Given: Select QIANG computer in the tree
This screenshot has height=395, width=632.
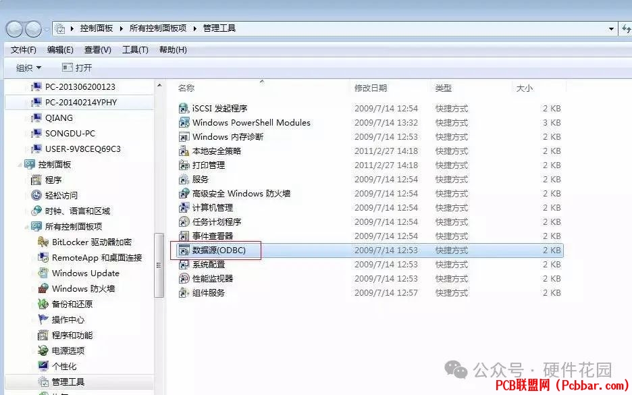Looking at the screenshot, I should coord(59,117).
